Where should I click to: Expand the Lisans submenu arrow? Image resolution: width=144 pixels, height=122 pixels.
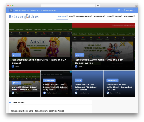113,16
